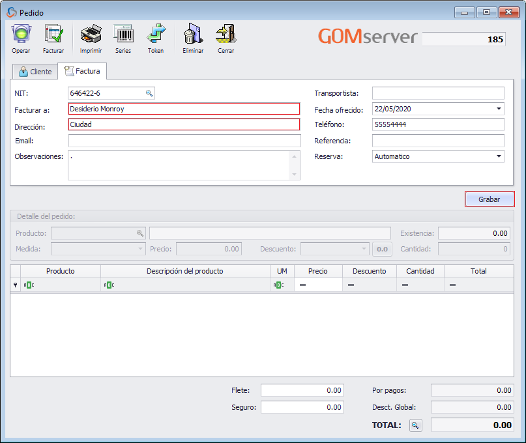Open the Fecha ofrecido date dropdown
The height and width of the screenshot is (443, 526).
(x=501, y=109)
